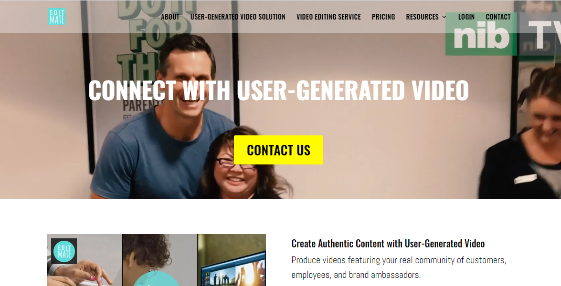This screenshot has width=561, height=286.
Task: Click the Produce videos featuring your community paragraph
Action: [399, 267]
